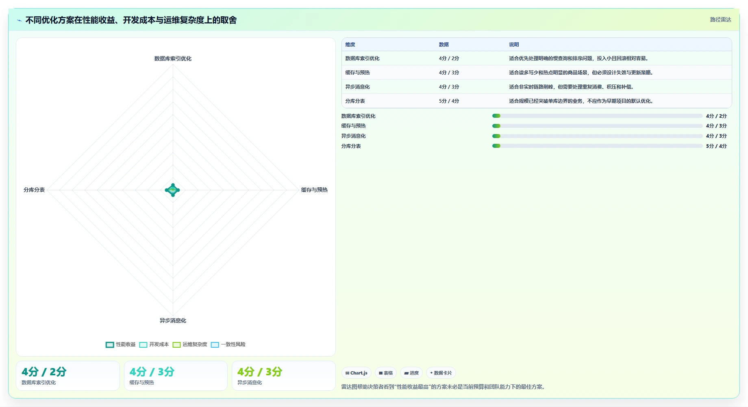Toggle the 开发成本 legend series
This screenshot has width=748, height=407.
[x=154, y=344]
